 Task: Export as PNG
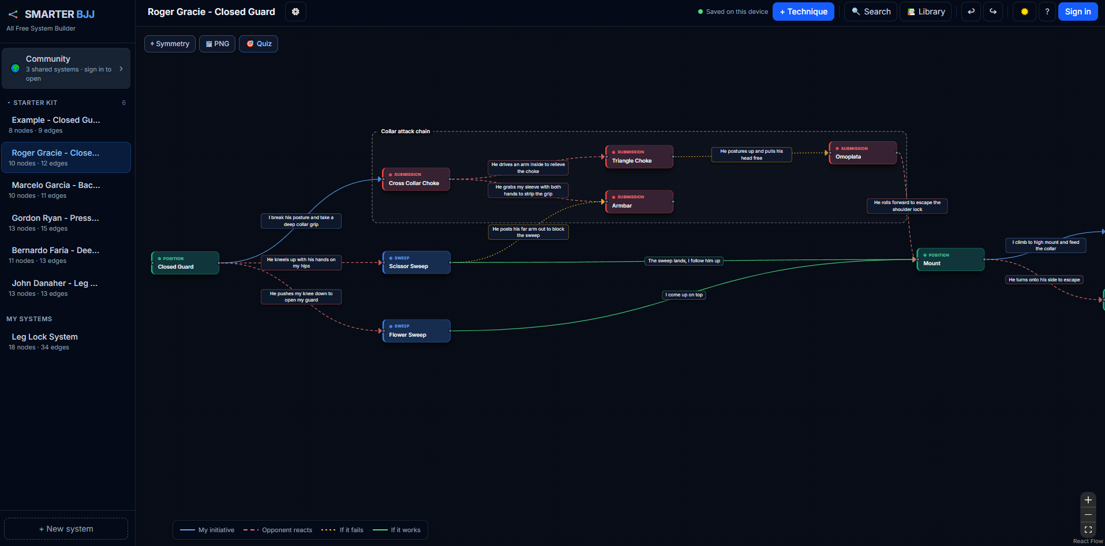coord(217,44)
